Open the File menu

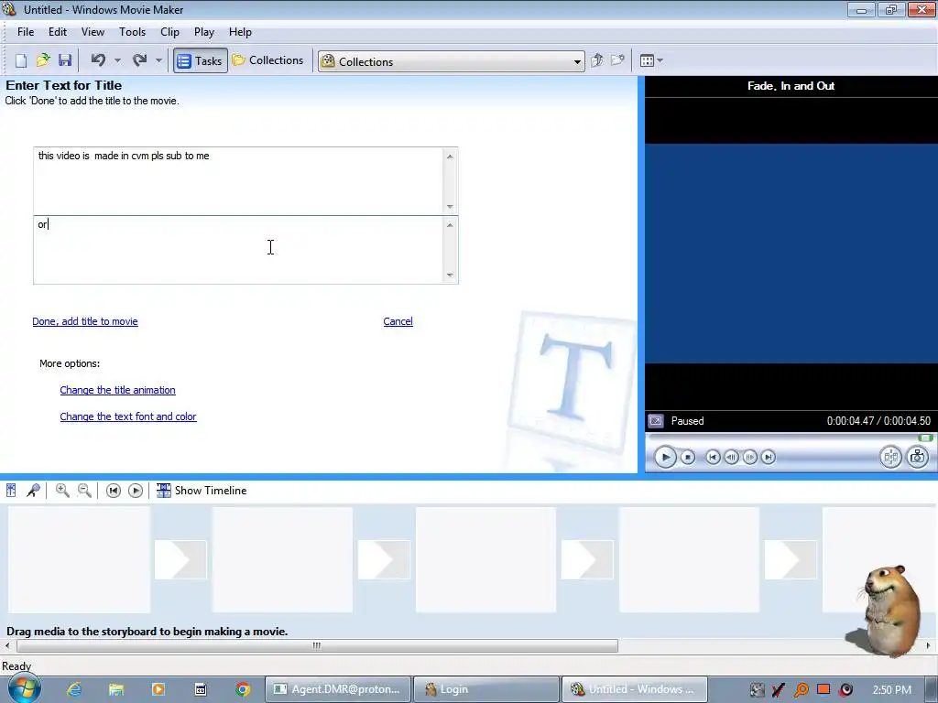(26, 32)
